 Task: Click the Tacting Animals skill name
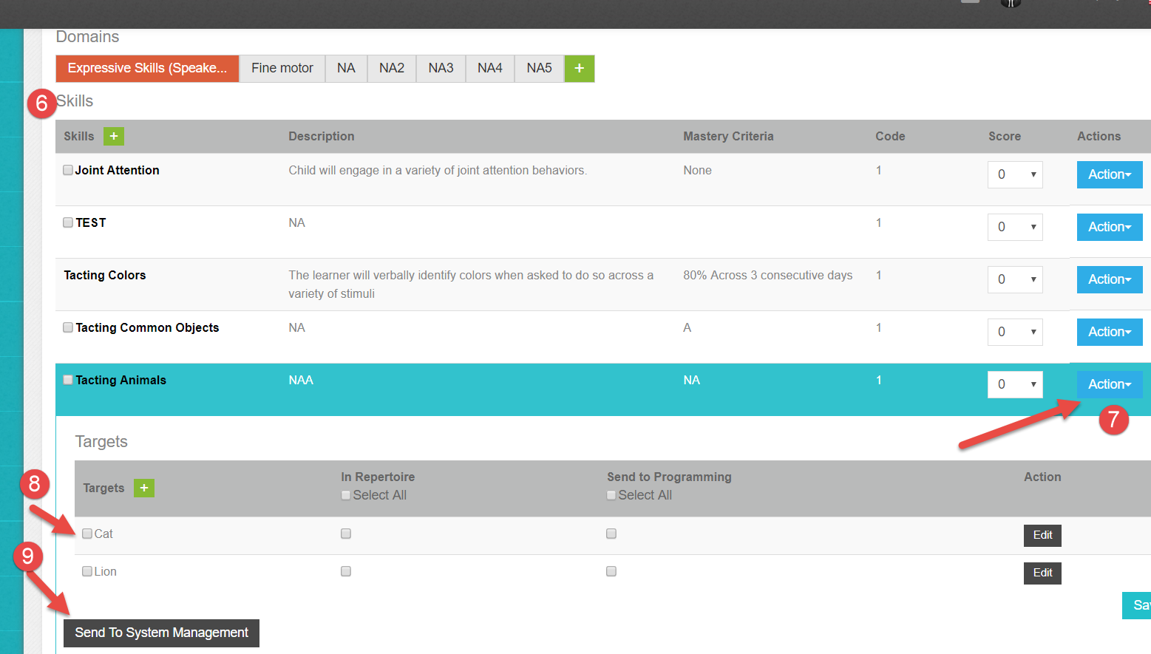121,380
